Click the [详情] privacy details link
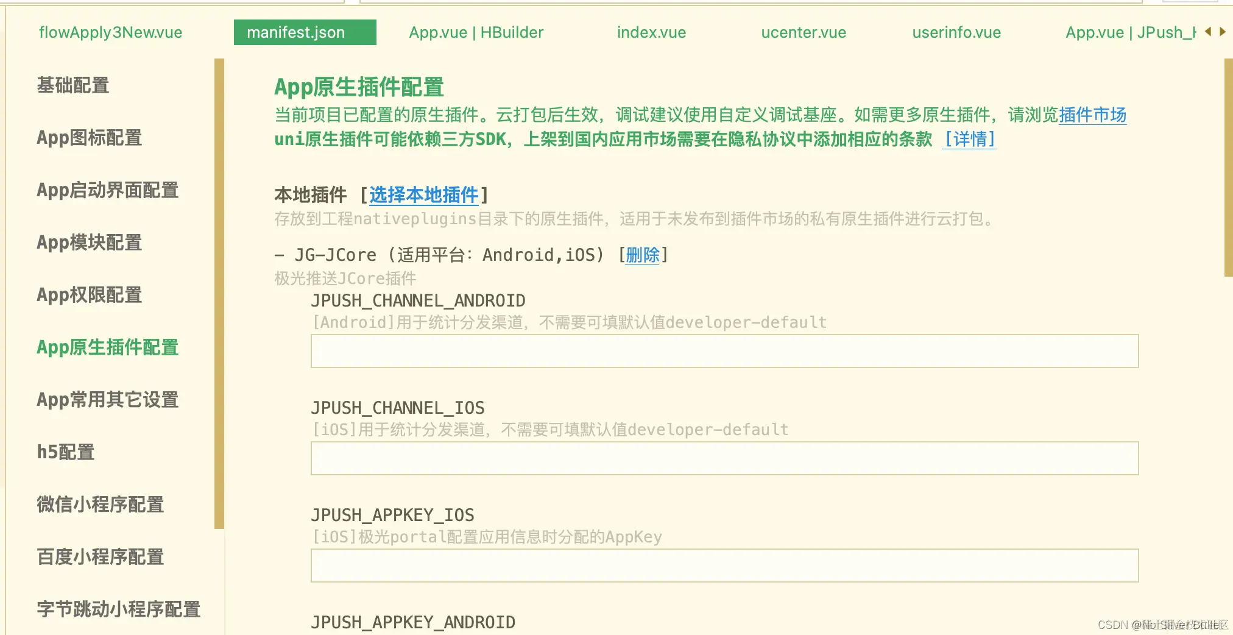The width and height of the screenshot is (1233, 635). tap(969, 140)
